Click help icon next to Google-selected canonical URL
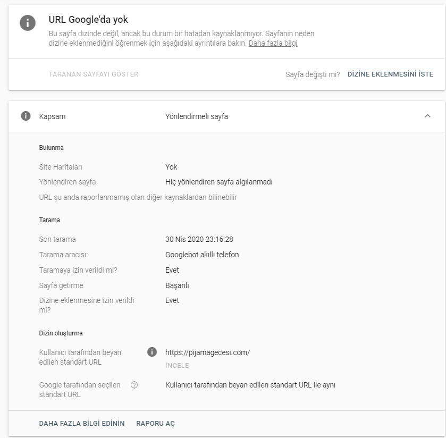 click(x=134, y=385)
